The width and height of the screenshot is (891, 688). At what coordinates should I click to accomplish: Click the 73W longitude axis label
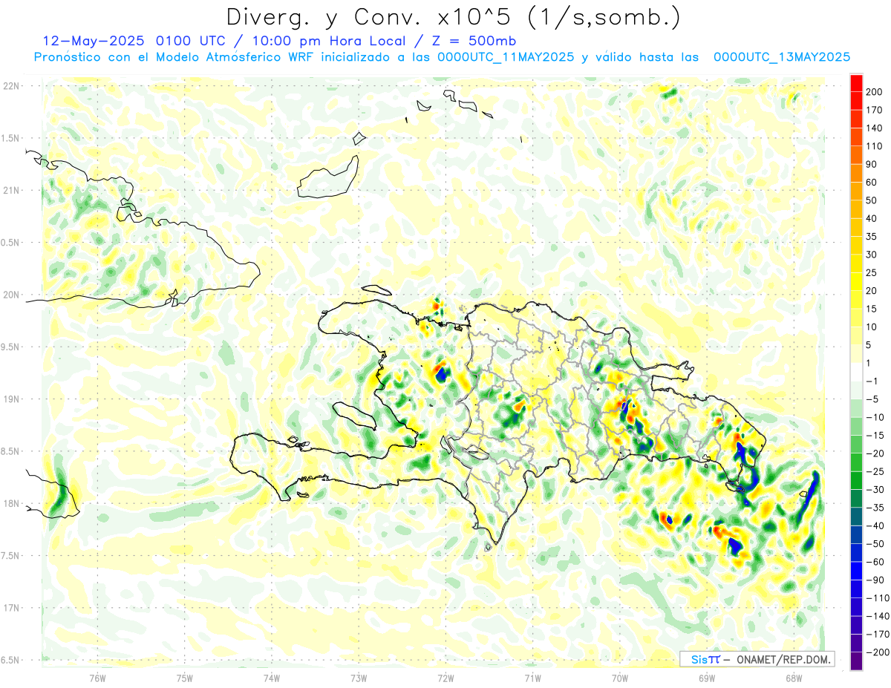[x=359, y=678]
